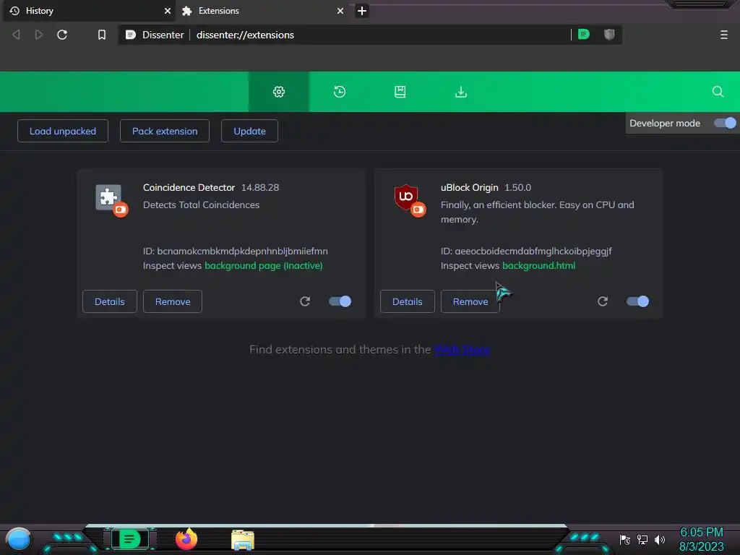This screenshot has width=740, height=555.
Task: Close the Extensions tab
Action: [x=340, y=11]
